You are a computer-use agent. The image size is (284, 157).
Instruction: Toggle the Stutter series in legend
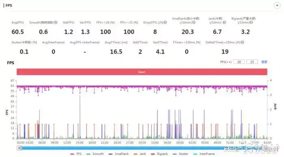[181, 154]
